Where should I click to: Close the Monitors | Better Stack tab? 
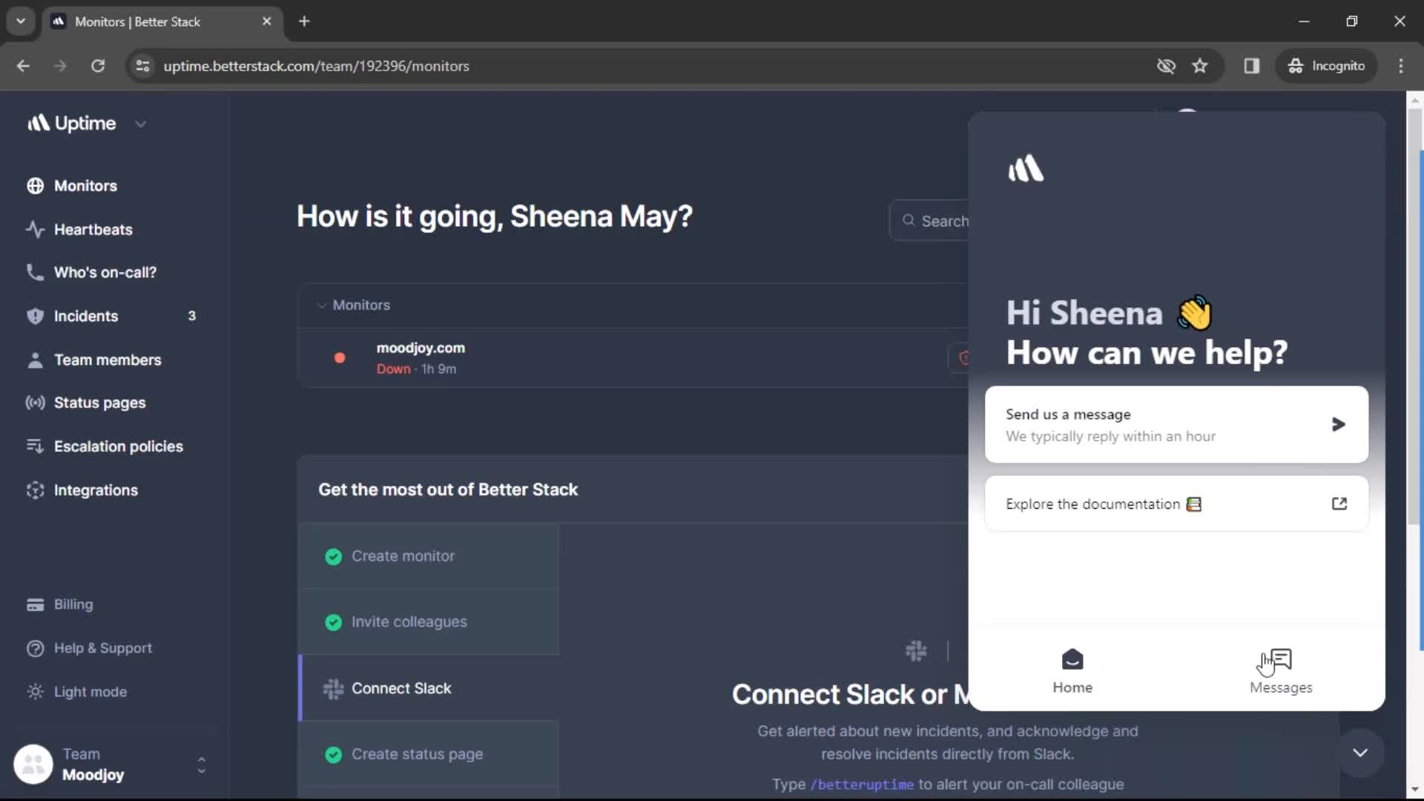tap(267, 22)
